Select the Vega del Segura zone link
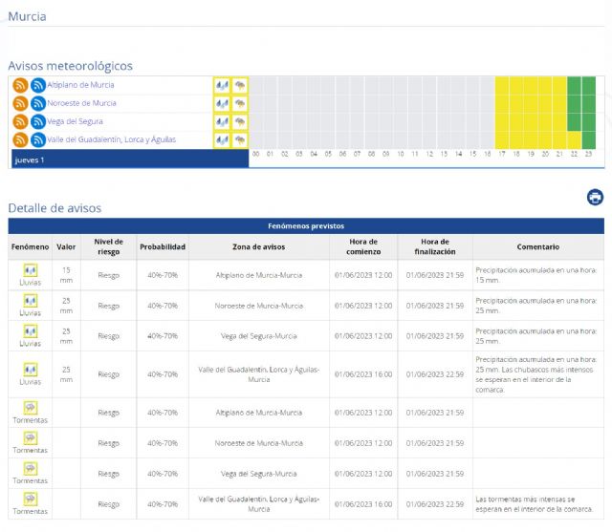 click(x=75, y=121)
